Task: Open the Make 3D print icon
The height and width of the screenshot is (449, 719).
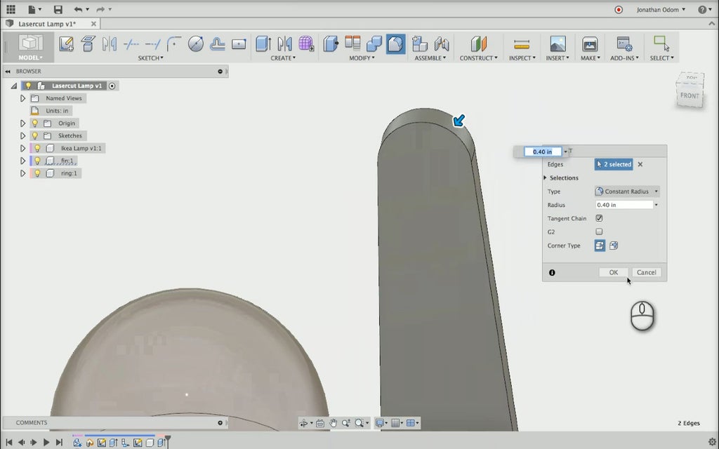Action: tap(590, 44)
